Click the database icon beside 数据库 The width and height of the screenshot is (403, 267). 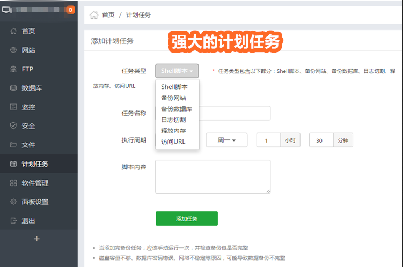point(13,88)
